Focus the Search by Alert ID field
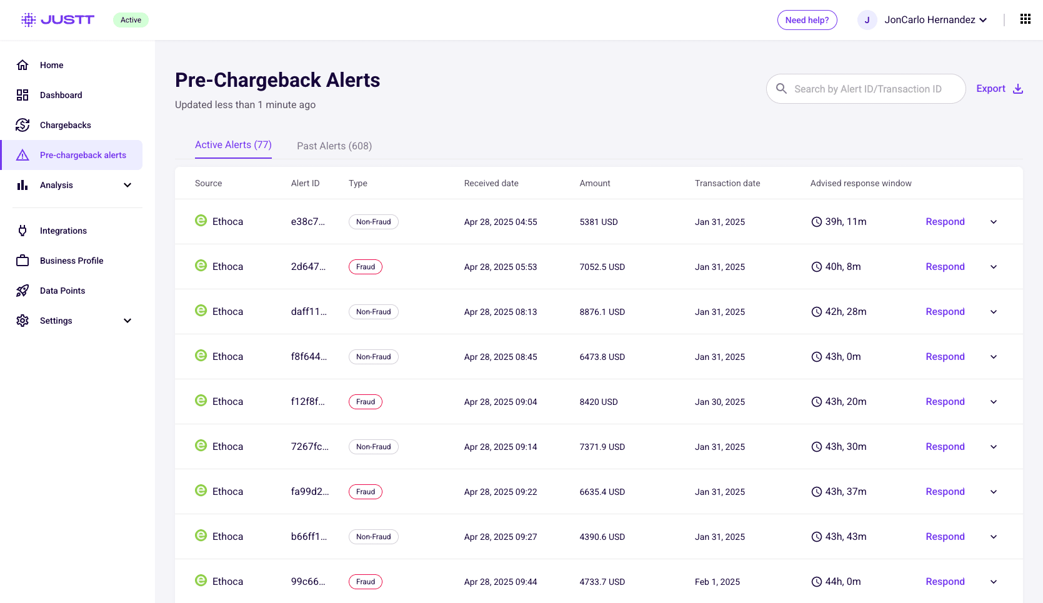Image resolution: width=1043 pixels, height=603 pixels. click(x=866, y=89)
